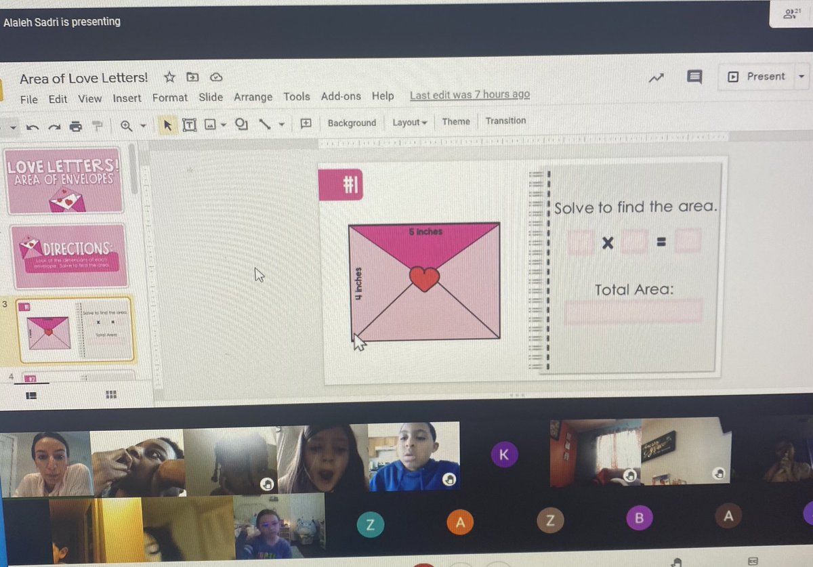Open the Layout dropdown
The width and height of the screenshot is (813, 567).
pos(410,123)
